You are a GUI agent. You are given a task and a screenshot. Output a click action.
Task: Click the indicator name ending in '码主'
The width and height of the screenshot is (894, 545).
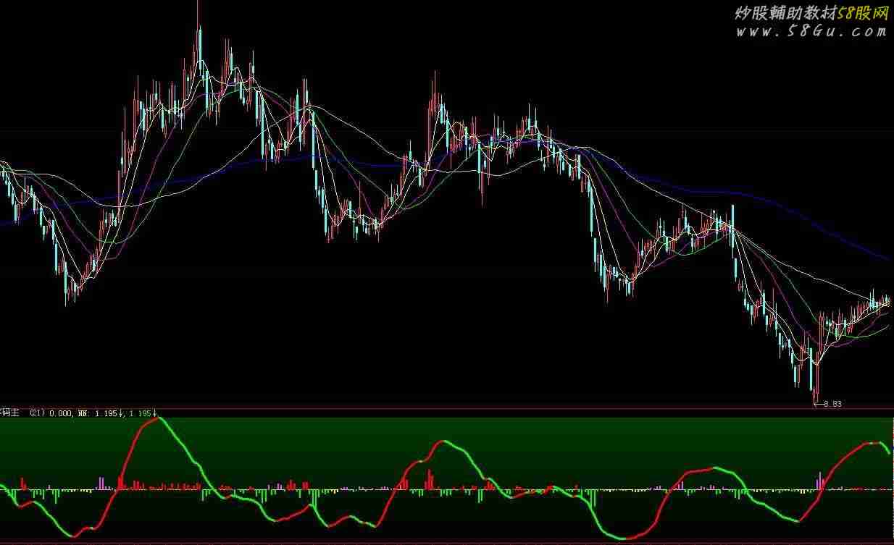point(9,413)
